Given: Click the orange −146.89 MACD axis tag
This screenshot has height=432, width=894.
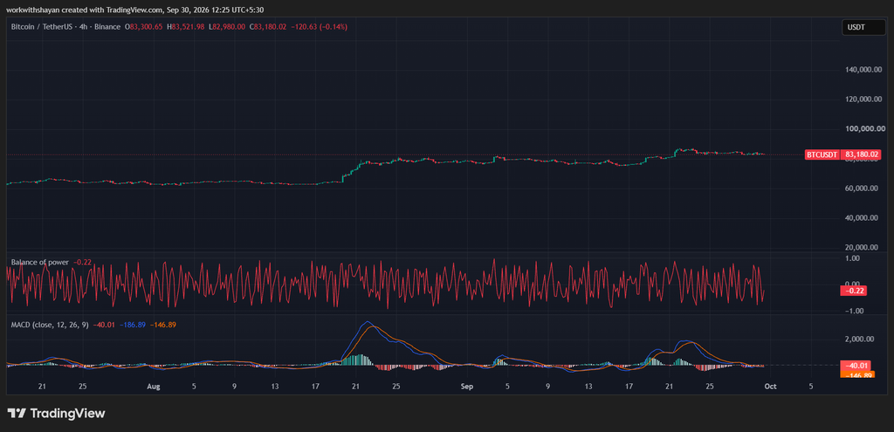Looking at the screenshot, I should (x=857, y=374).
